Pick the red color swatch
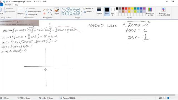The image size is (178, 100). click(126, 9)
